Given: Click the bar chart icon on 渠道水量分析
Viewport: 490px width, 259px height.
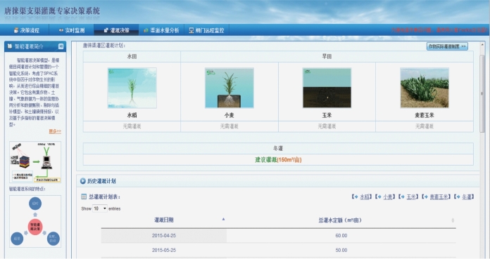Looking at the screenshot, I should (x=146, y=30).
